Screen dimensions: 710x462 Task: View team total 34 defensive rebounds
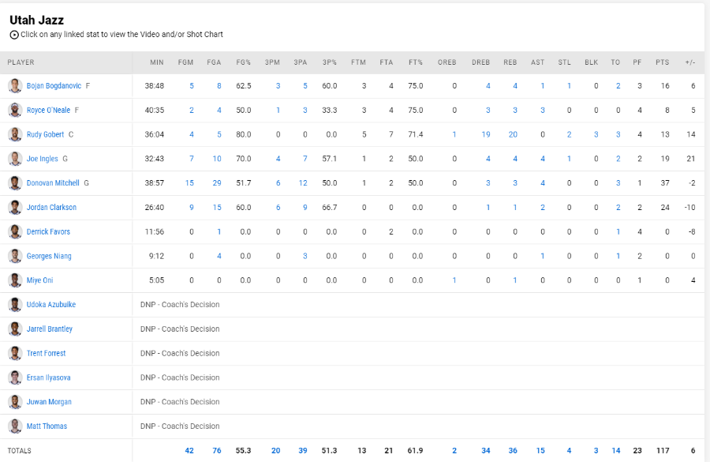click(x=486, y=451)
